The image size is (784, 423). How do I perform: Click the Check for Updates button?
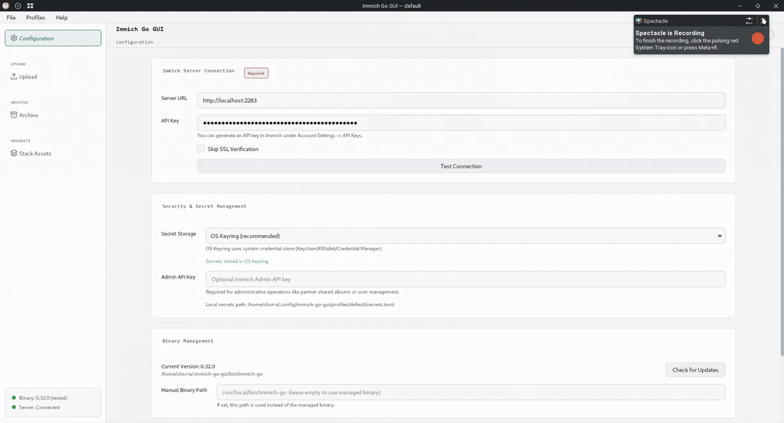tap(695, 370)
